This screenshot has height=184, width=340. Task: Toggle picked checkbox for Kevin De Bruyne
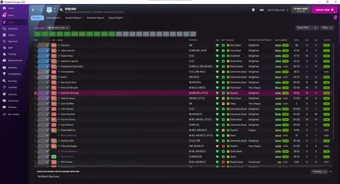(36, 88)
